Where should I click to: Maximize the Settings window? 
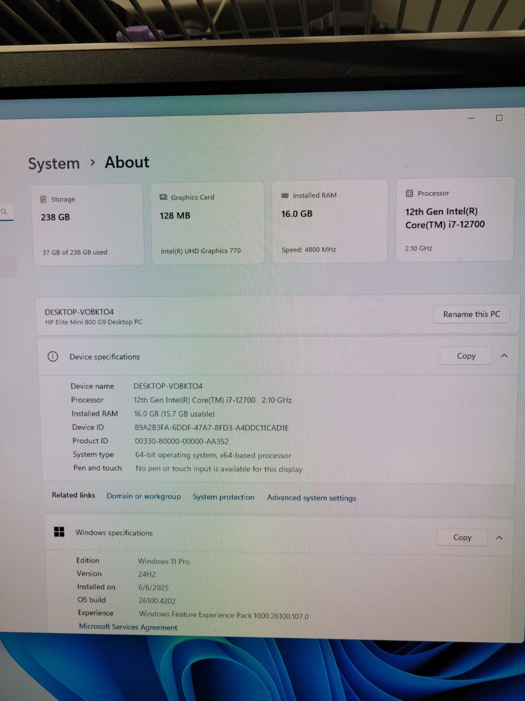coord(499,118)
